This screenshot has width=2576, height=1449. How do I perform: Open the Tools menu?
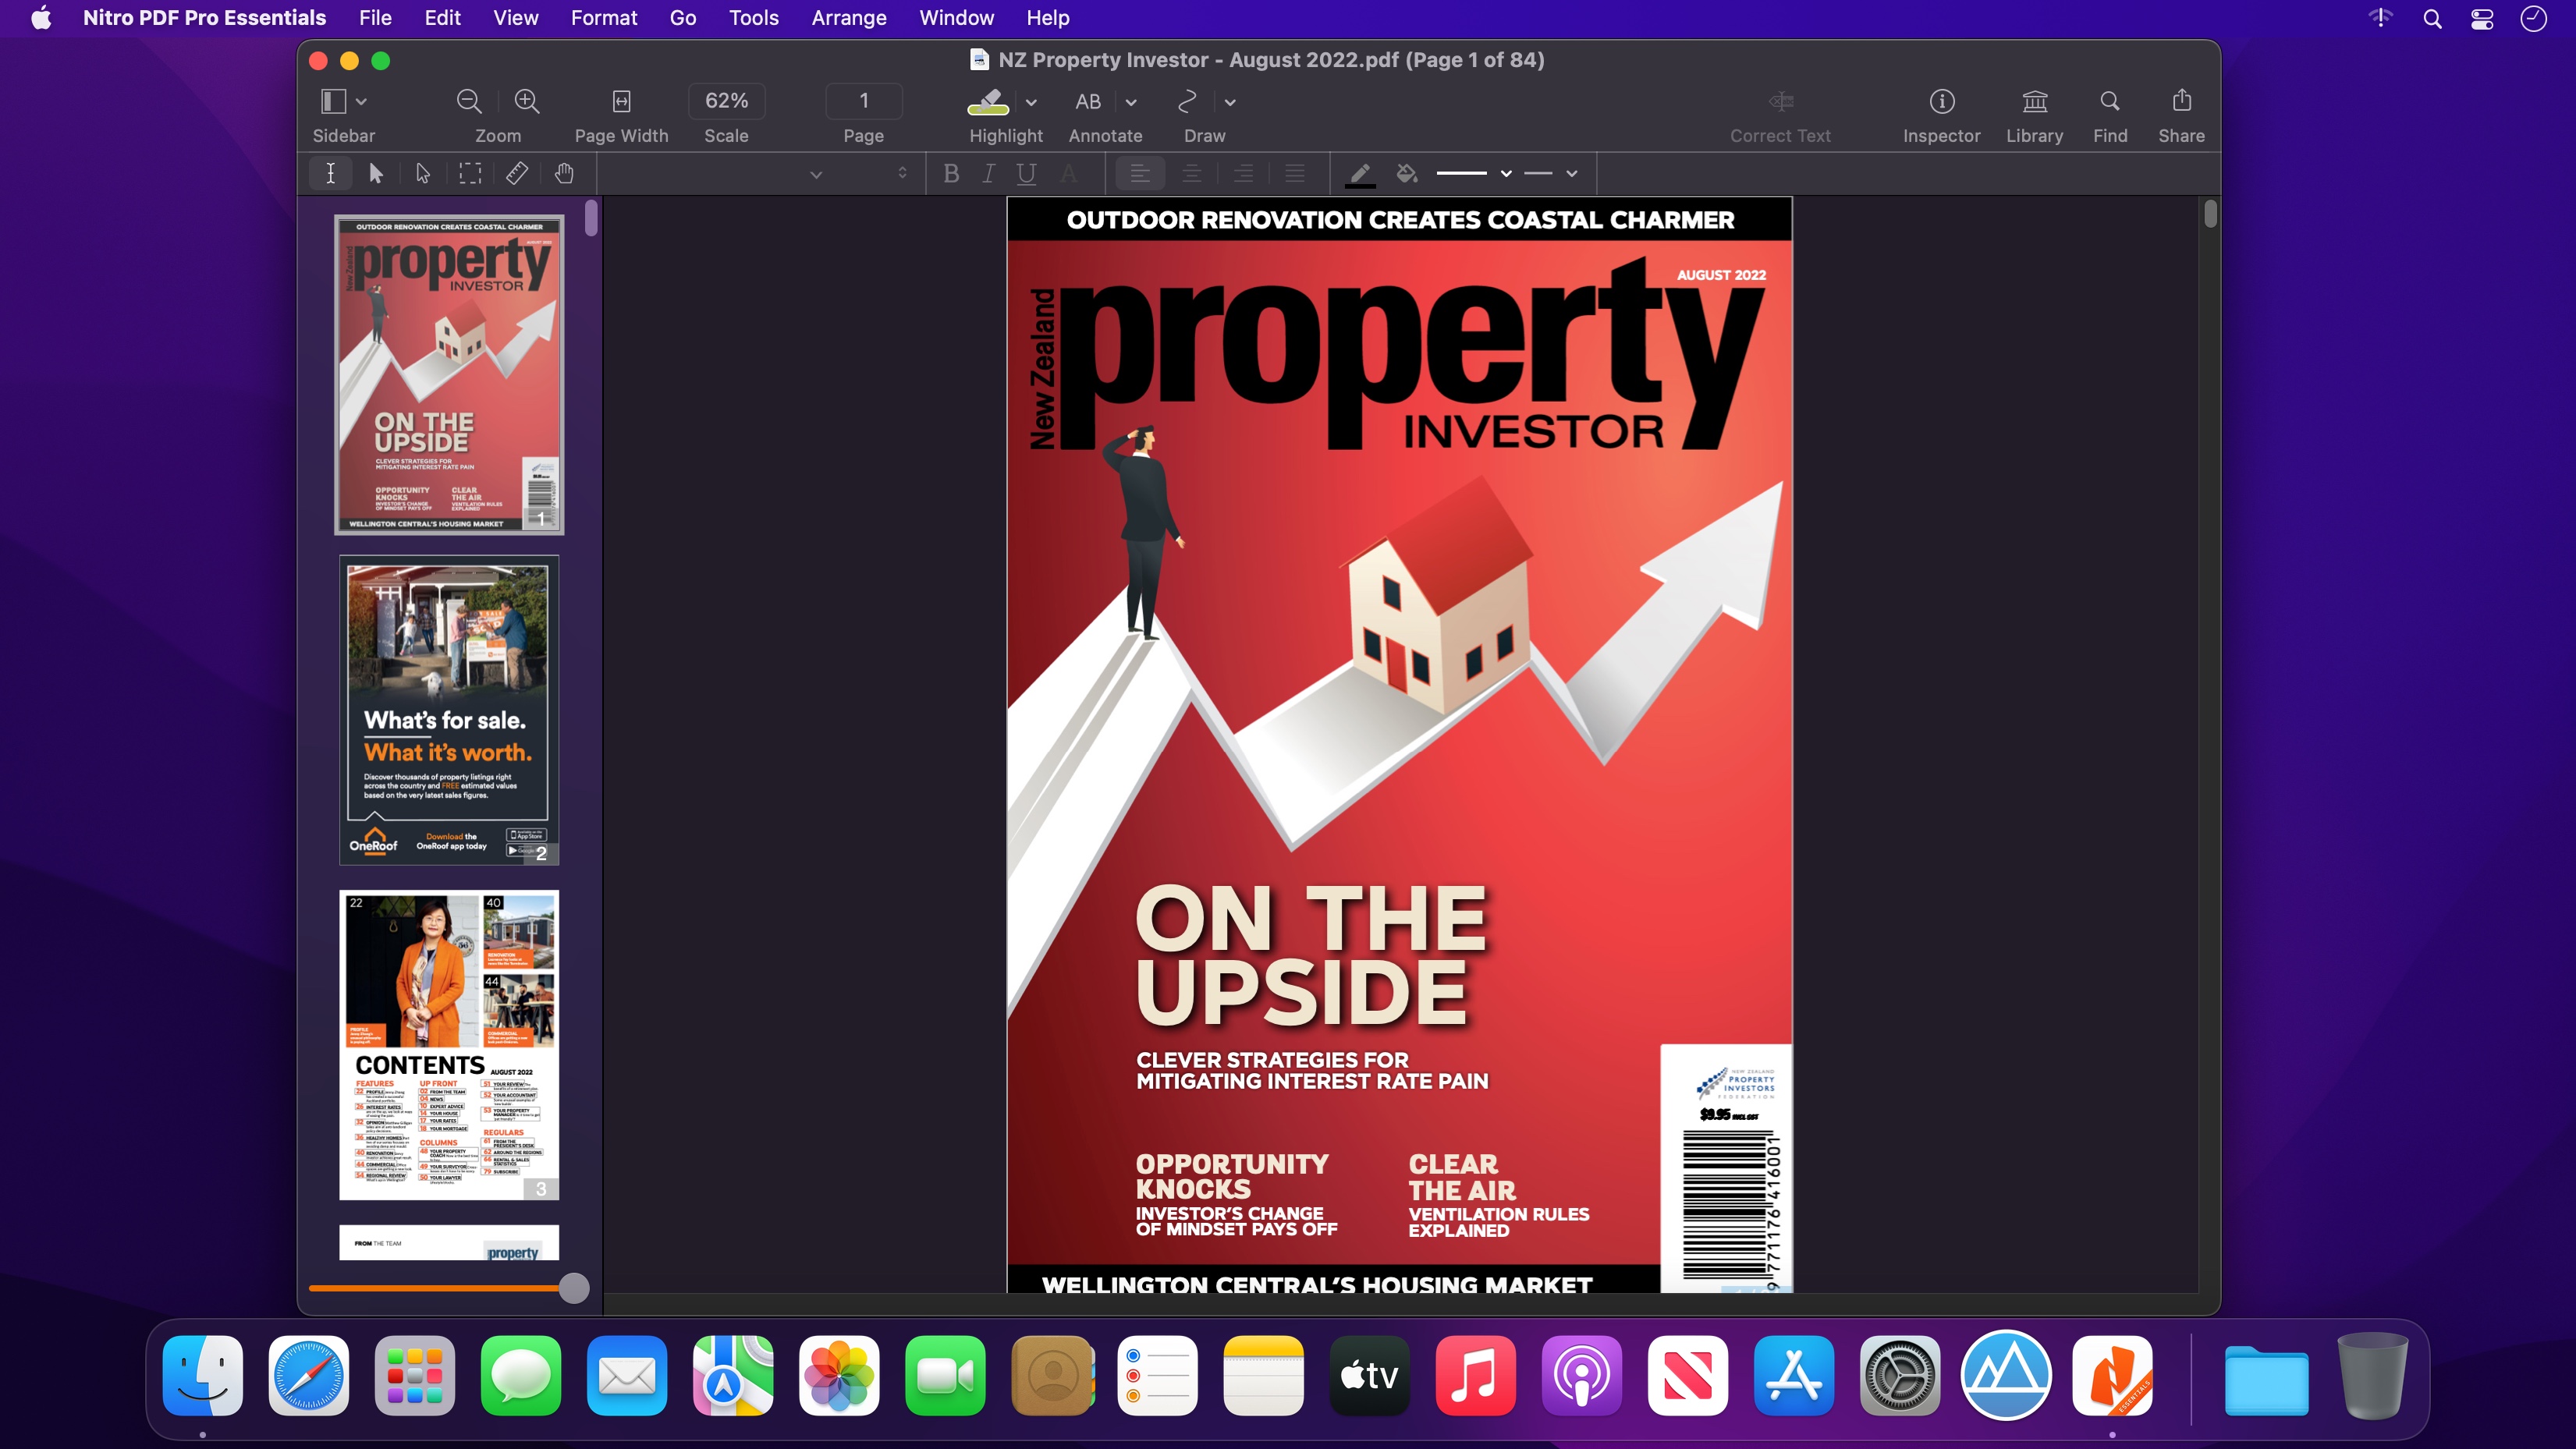(753, 18)
